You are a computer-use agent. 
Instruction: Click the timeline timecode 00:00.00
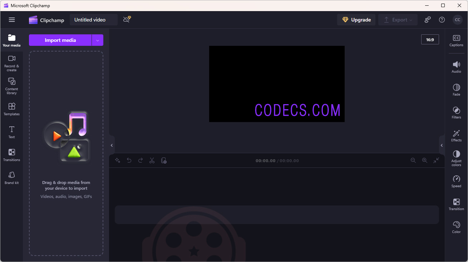[265, 161]
